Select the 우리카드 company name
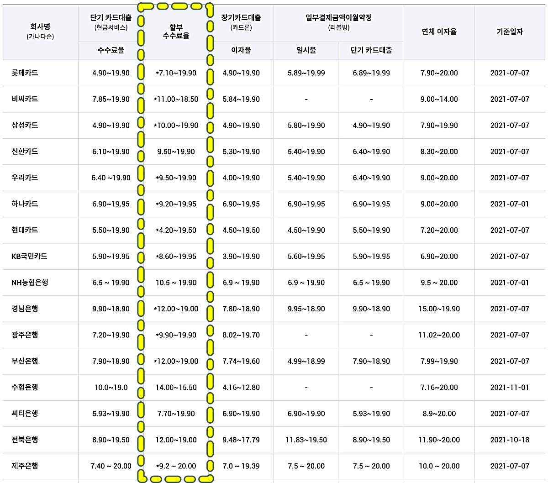 pos(25,178)
